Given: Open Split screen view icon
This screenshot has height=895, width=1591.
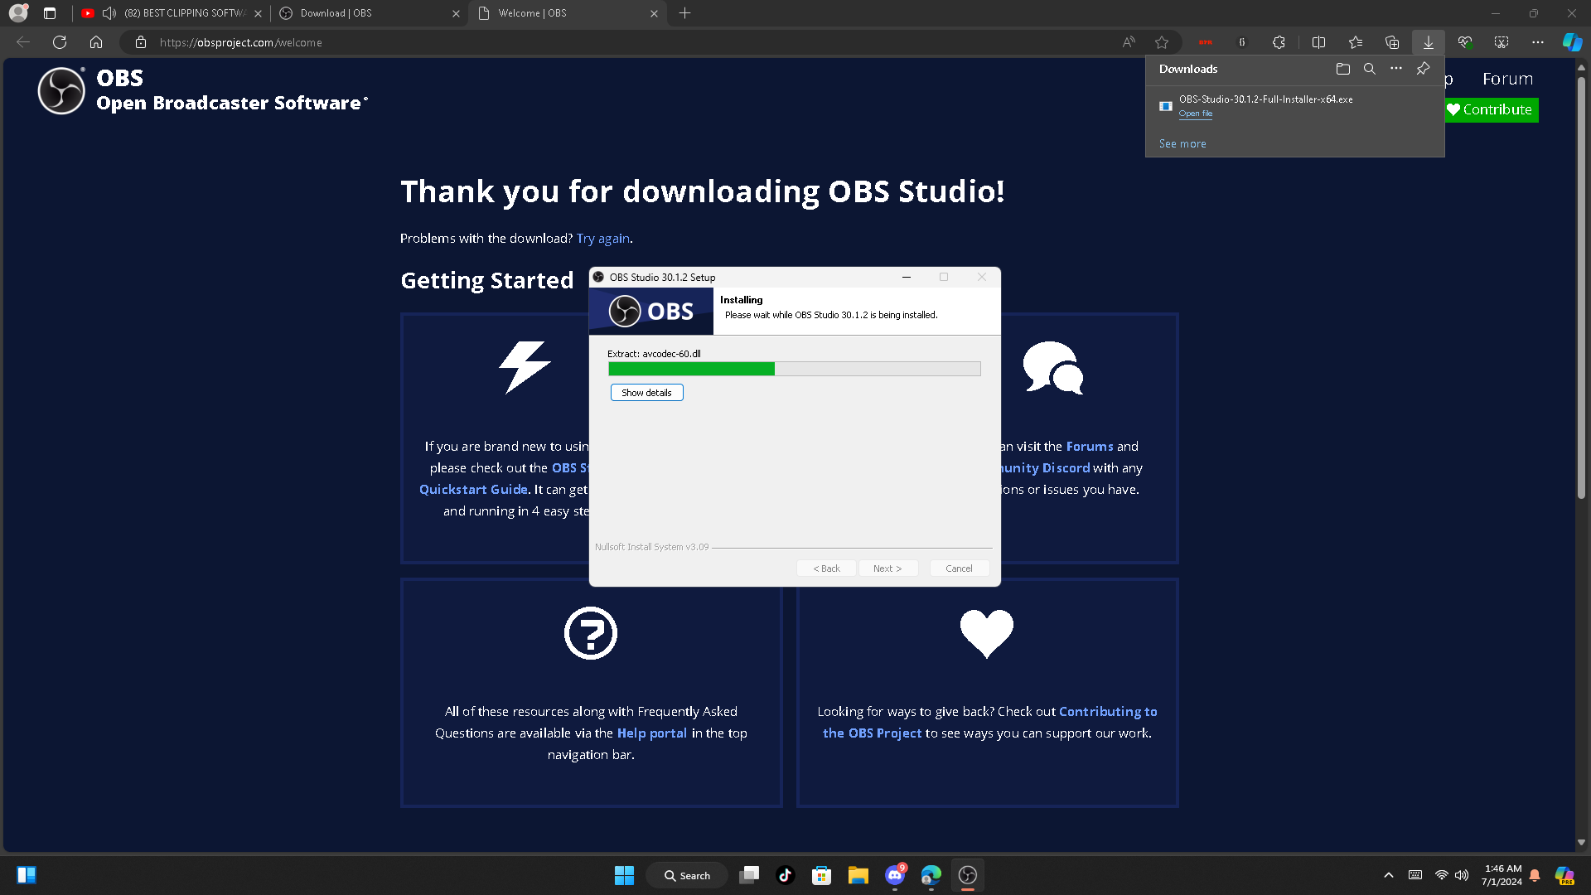Looking at the screenshot, I should (x=1318, y=42).
